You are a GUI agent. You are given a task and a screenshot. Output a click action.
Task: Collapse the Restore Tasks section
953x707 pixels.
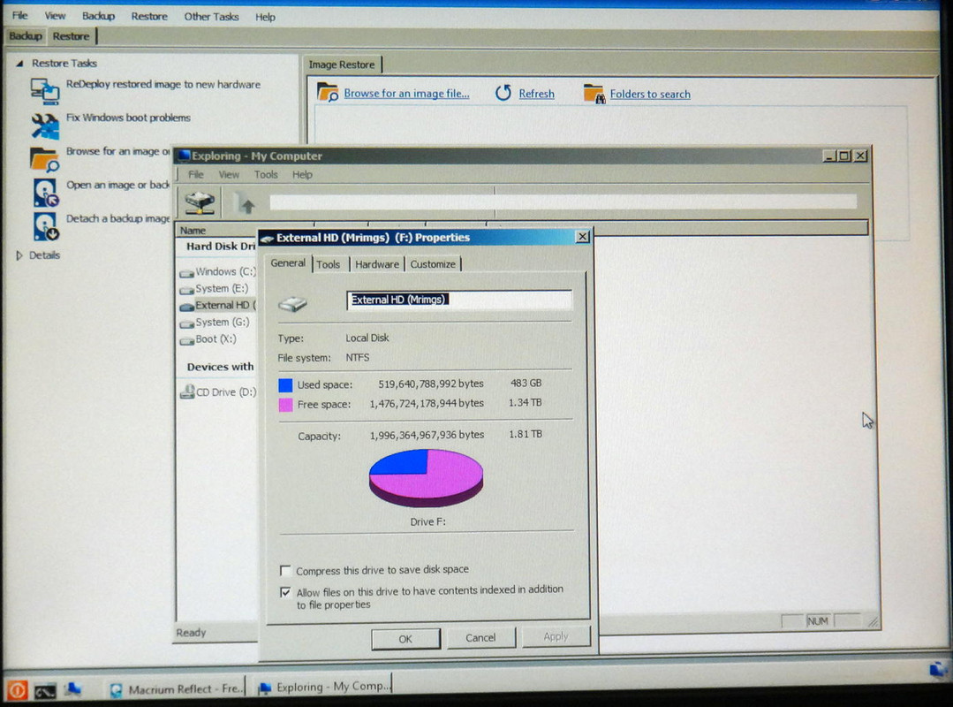pos(19,64)
